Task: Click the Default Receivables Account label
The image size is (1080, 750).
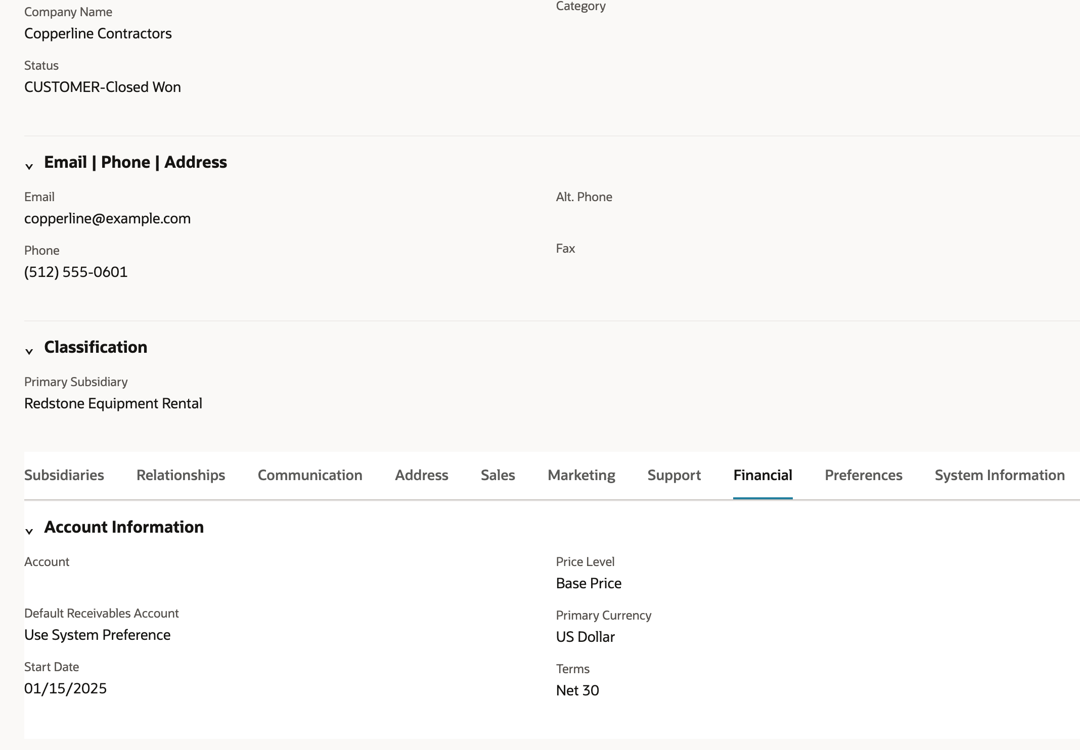Action: [102, 613]
